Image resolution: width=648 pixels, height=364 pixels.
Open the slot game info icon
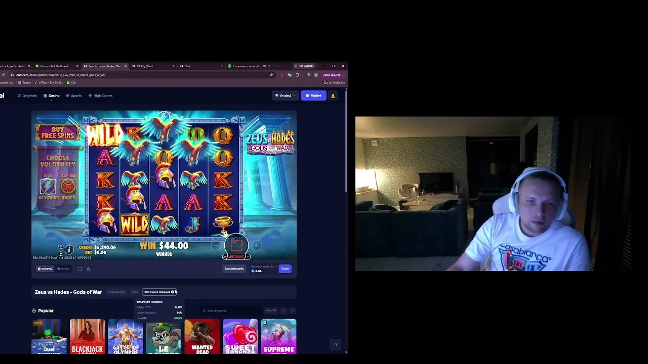[x=69, y=249]
